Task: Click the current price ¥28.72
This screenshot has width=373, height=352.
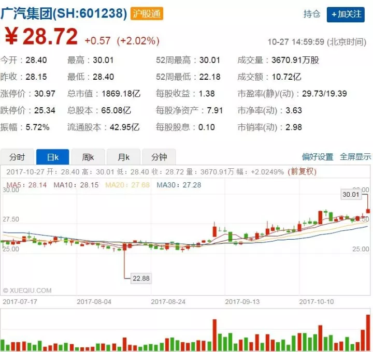Action: [41, 36]
